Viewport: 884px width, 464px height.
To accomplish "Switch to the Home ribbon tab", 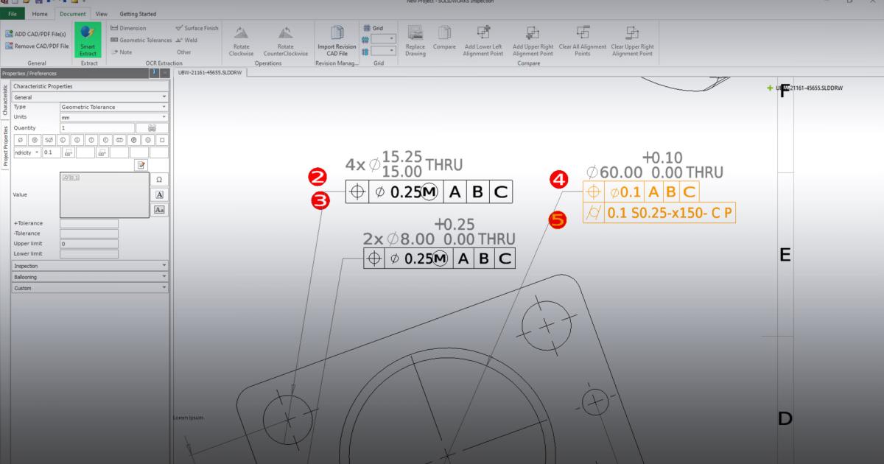I will click(x=41, y=13).
